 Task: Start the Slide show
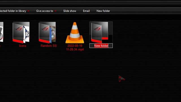point(70,11)
